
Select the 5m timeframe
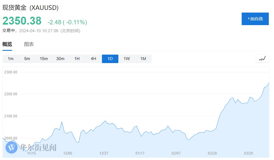click(x=27, y=59)
